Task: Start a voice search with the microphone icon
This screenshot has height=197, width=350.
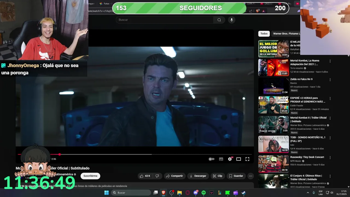Action: [232, 20]
